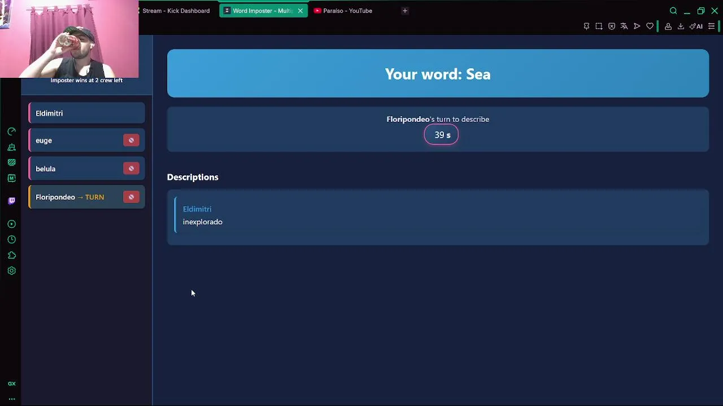Screen dimensions: 723x406
Task: Click 'Floripondeo's turn to describe' text
Action: (x=438, y=119)
